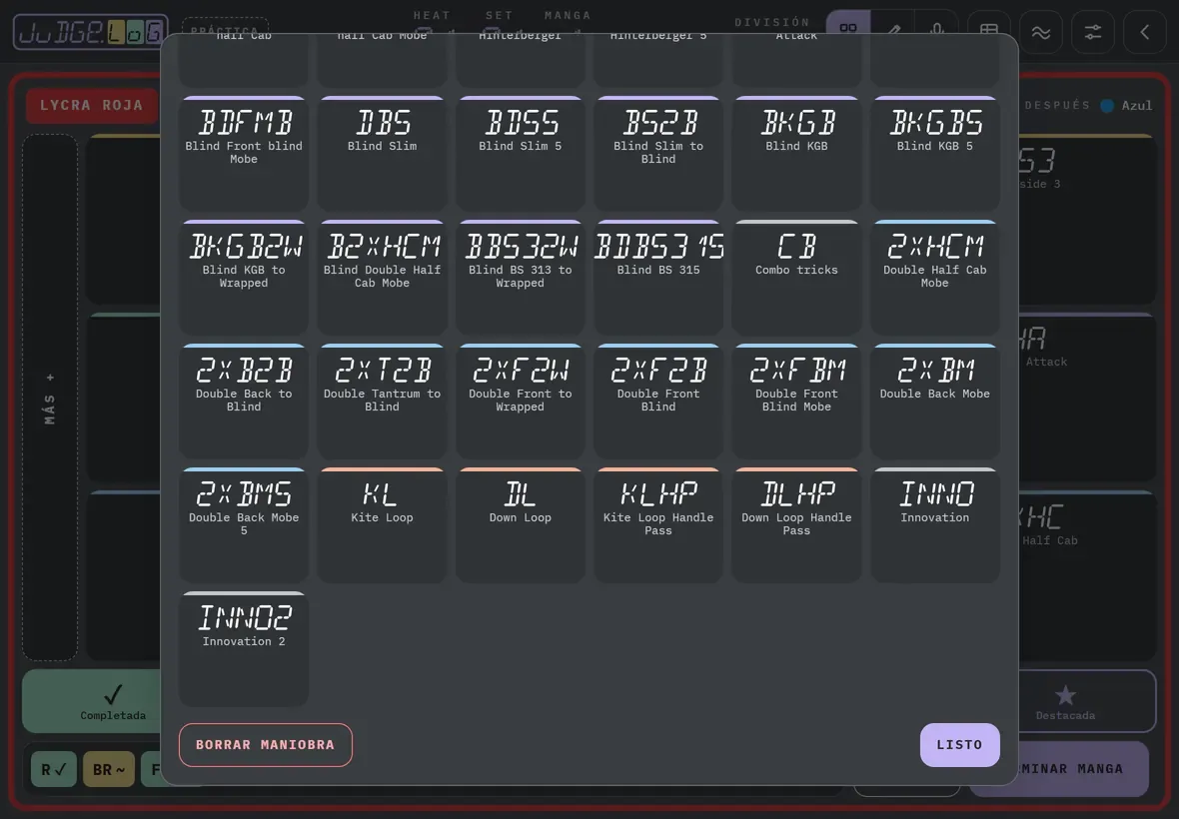Toggle the BR ~ chip
The image size is (1179, 819).
[x=109, y=769]
